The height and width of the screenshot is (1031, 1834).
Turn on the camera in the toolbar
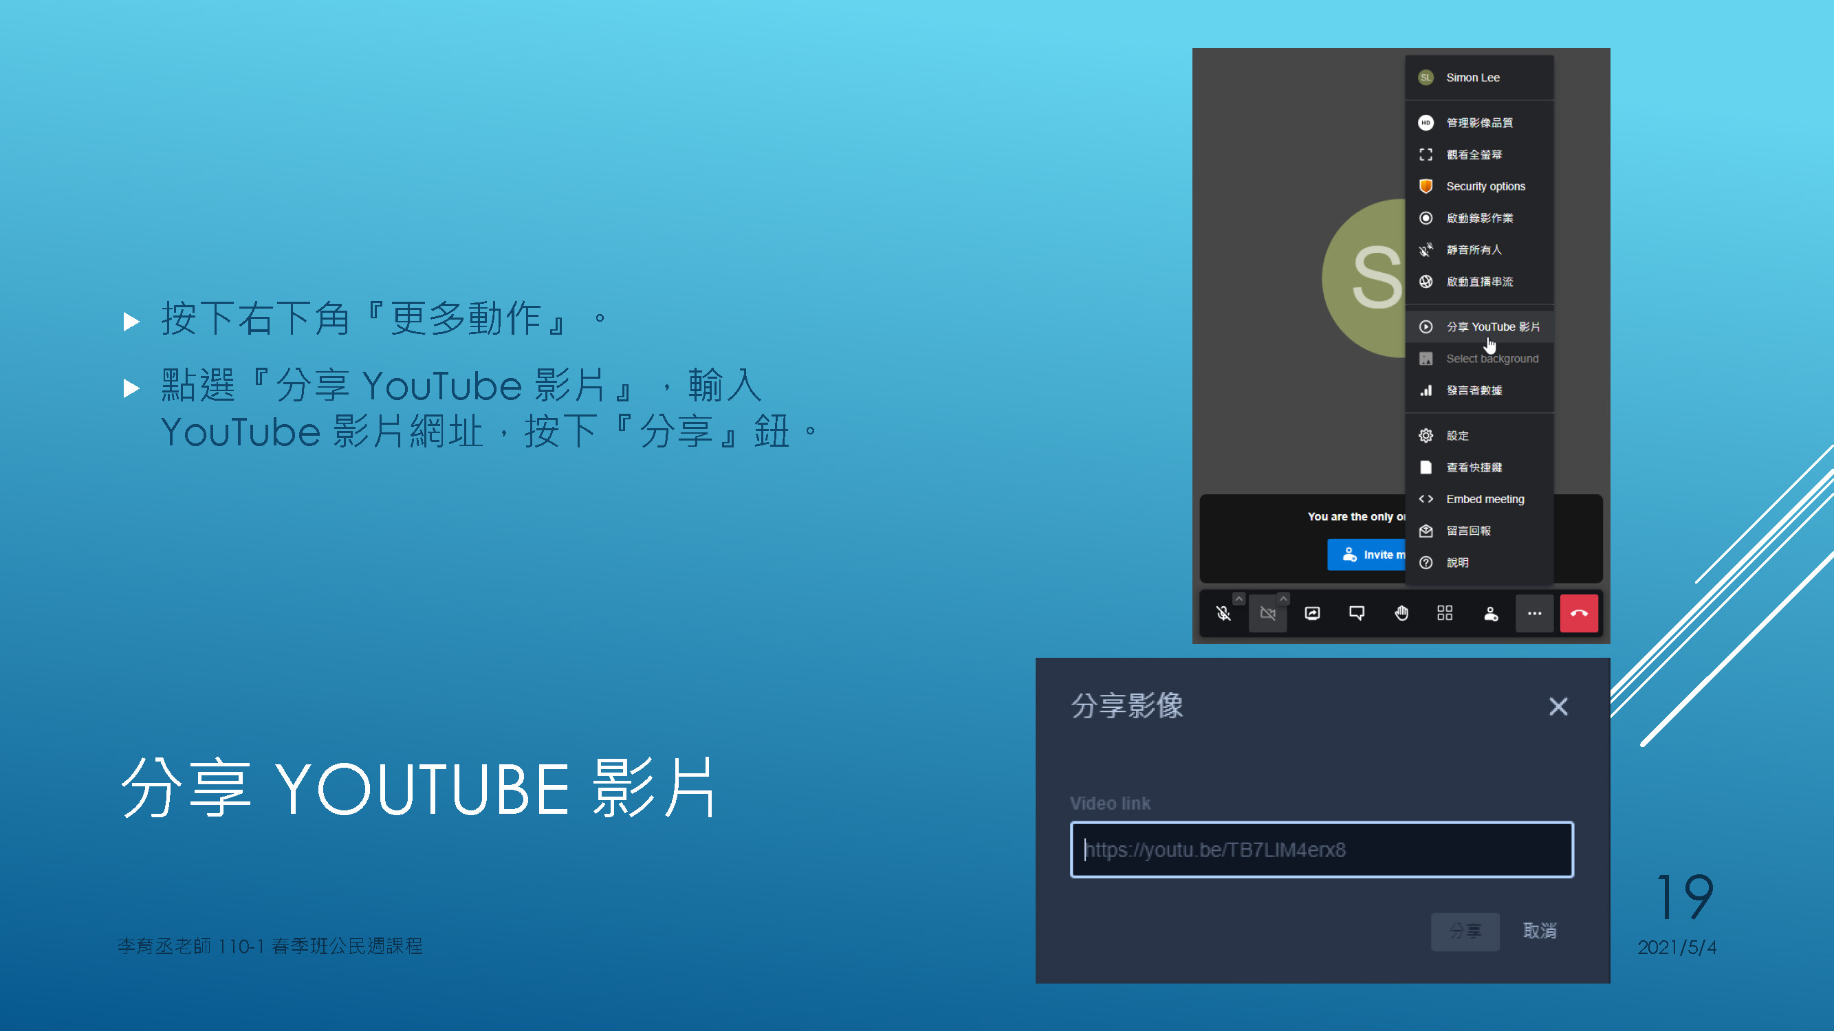1267,613
